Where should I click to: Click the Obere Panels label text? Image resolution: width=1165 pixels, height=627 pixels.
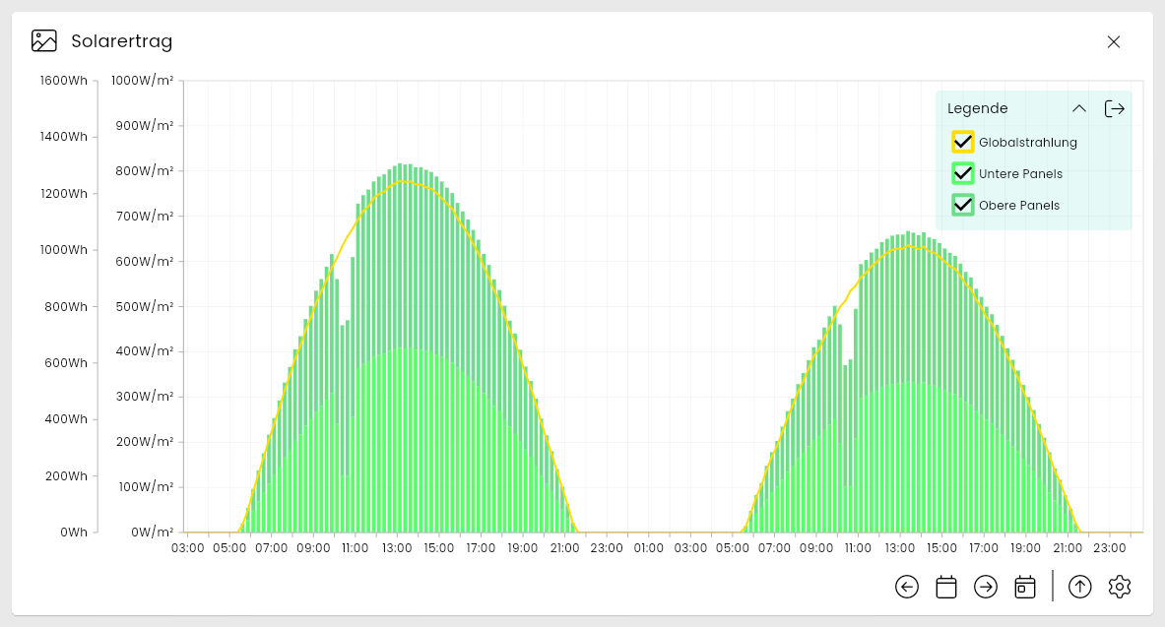[x=1018, y=205]
